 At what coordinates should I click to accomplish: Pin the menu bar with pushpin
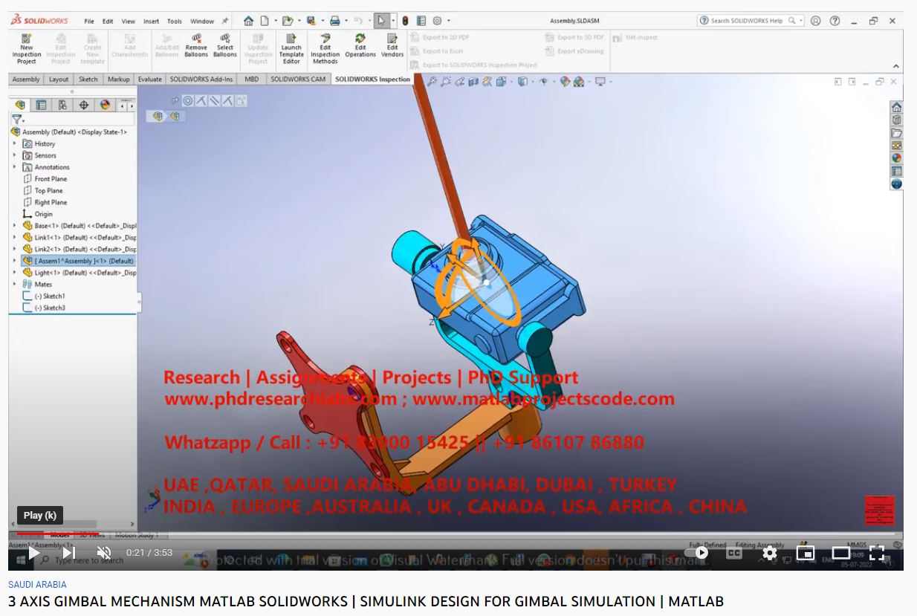(x=225, y=22)
